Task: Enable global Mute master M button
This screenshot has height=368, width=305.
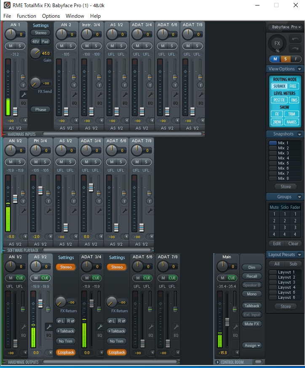Action: 275,59
